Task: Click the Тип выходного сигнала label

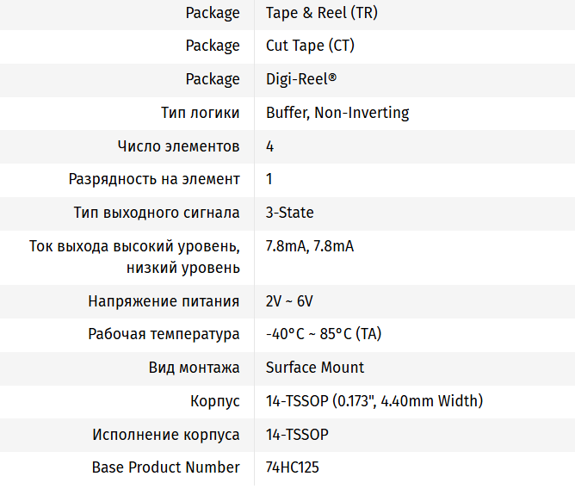Action: tap(157, 213)
